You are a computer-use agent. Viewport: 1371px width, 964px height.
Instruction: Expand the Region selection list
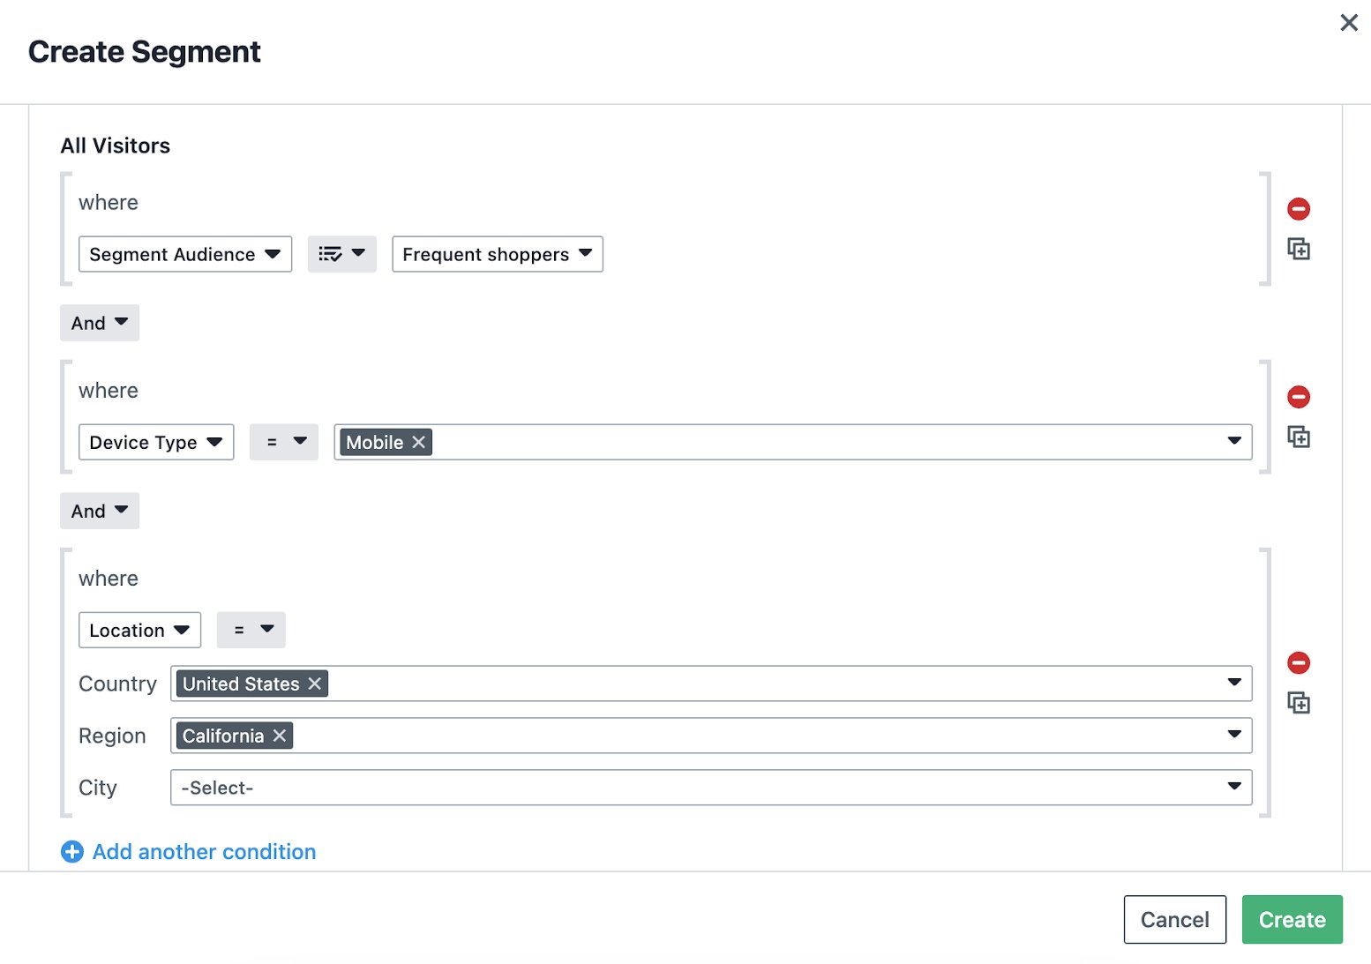pos(1234,735)
